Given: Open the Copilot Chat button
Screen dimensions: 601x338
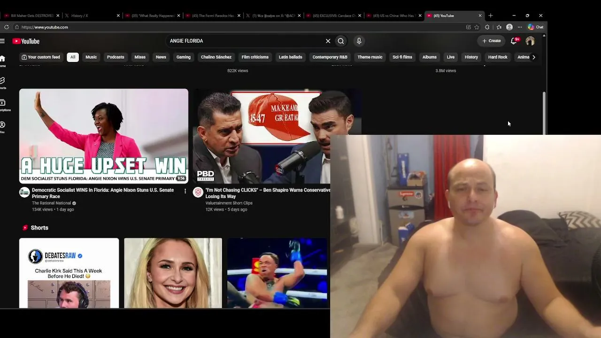Looking at the screenshot, I should tap(535, 27).
